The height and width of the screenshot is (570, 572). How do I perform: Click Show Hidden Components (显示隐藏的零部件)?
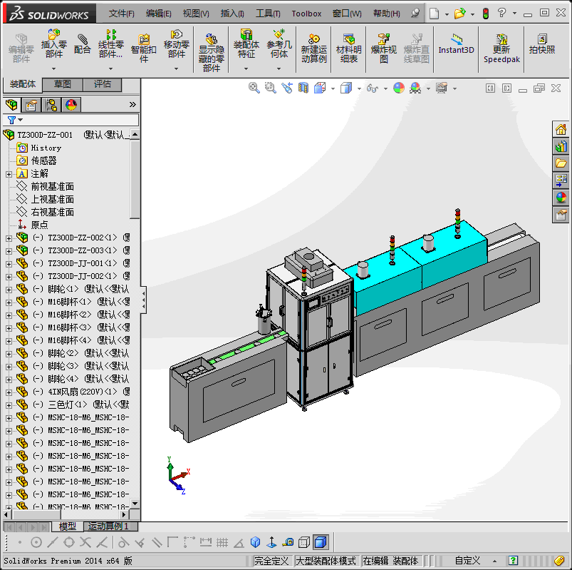(x=212, y=53)
